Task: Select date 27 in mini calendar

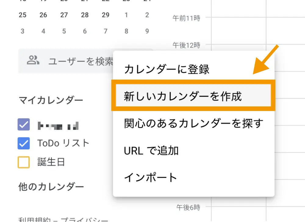Action: point(64,15)
